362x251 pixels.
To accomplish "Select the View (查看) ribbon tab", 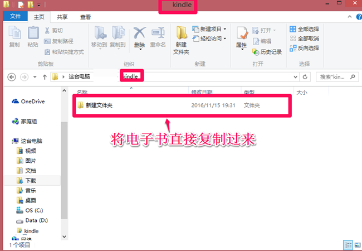I will (85, 17).
